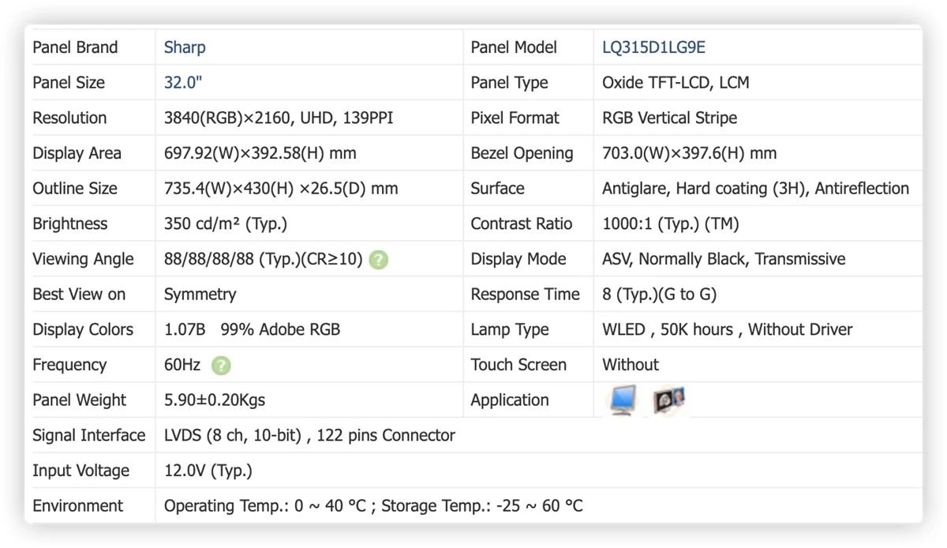Open the 32.0" panel size link
This screenshot has height=548, width=947.
183,82
